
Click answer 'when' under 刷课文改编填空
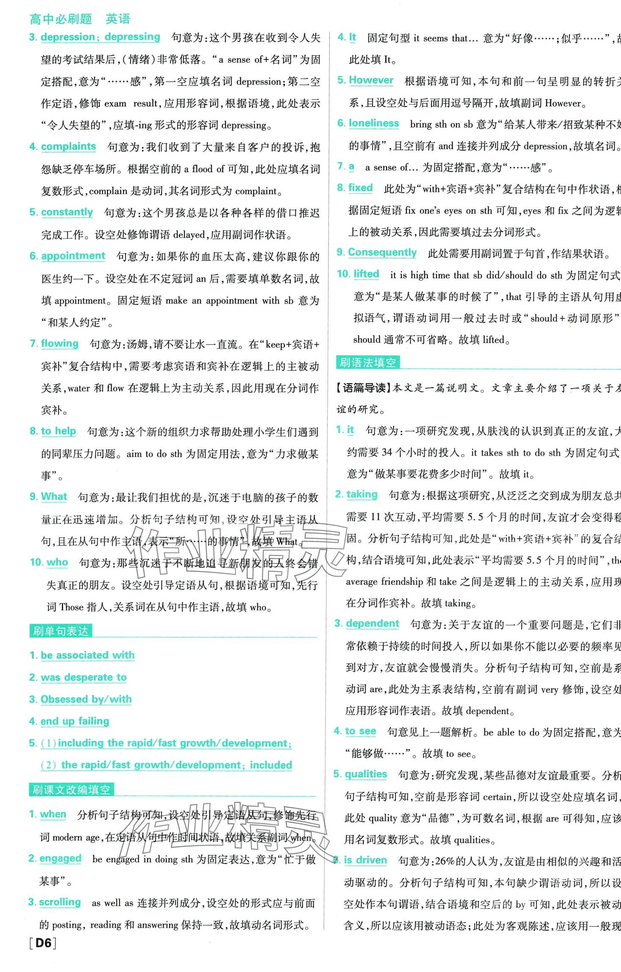coord(53,814)
